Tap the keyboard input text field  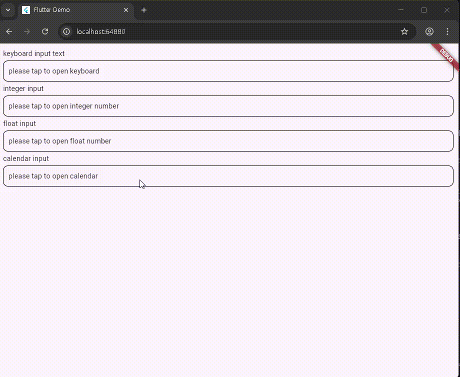click(228, 71)
